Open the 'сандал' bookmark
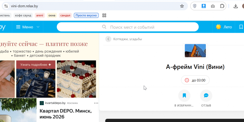The width and height of the screenshot is (244, 122). 65,15
